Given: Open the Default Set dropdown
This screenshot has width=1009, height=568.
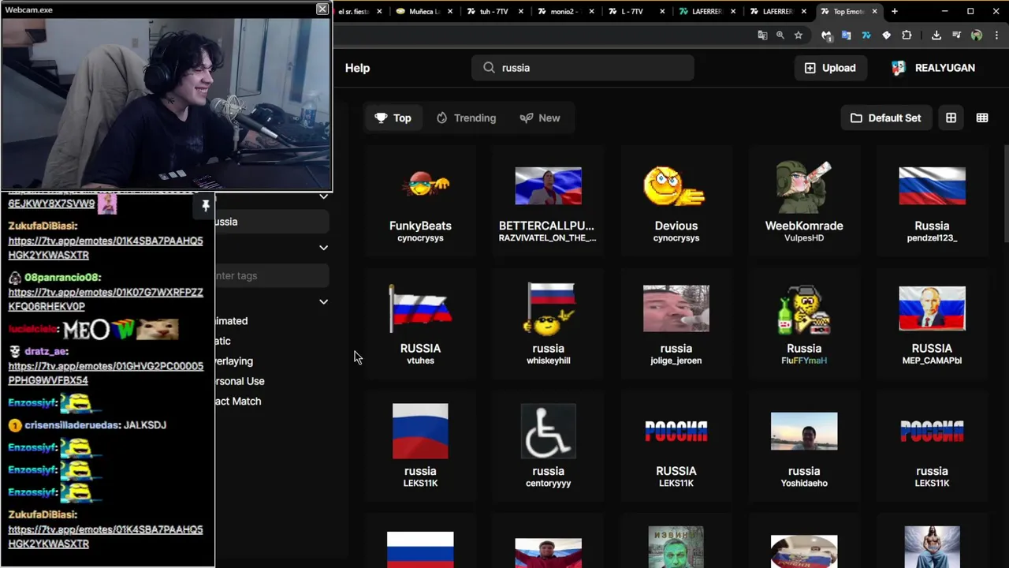Looking at the screenshot, I should coord(886,118).
